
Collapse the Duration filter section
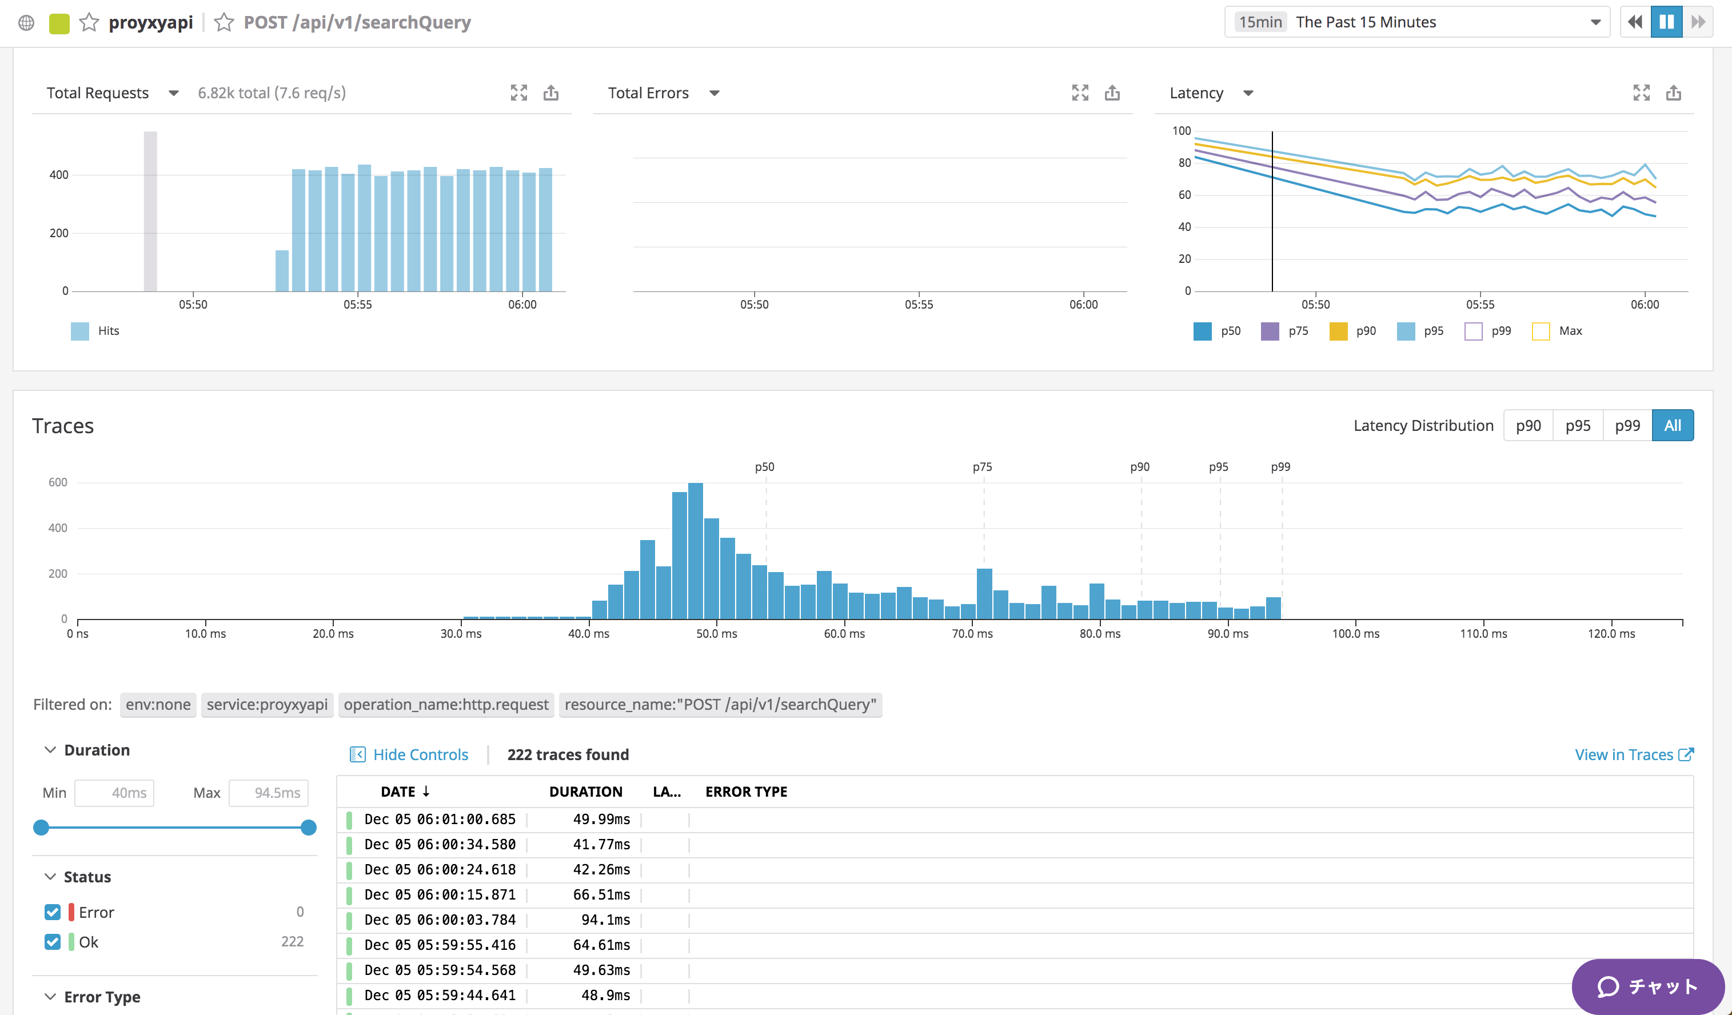(50, 750)
